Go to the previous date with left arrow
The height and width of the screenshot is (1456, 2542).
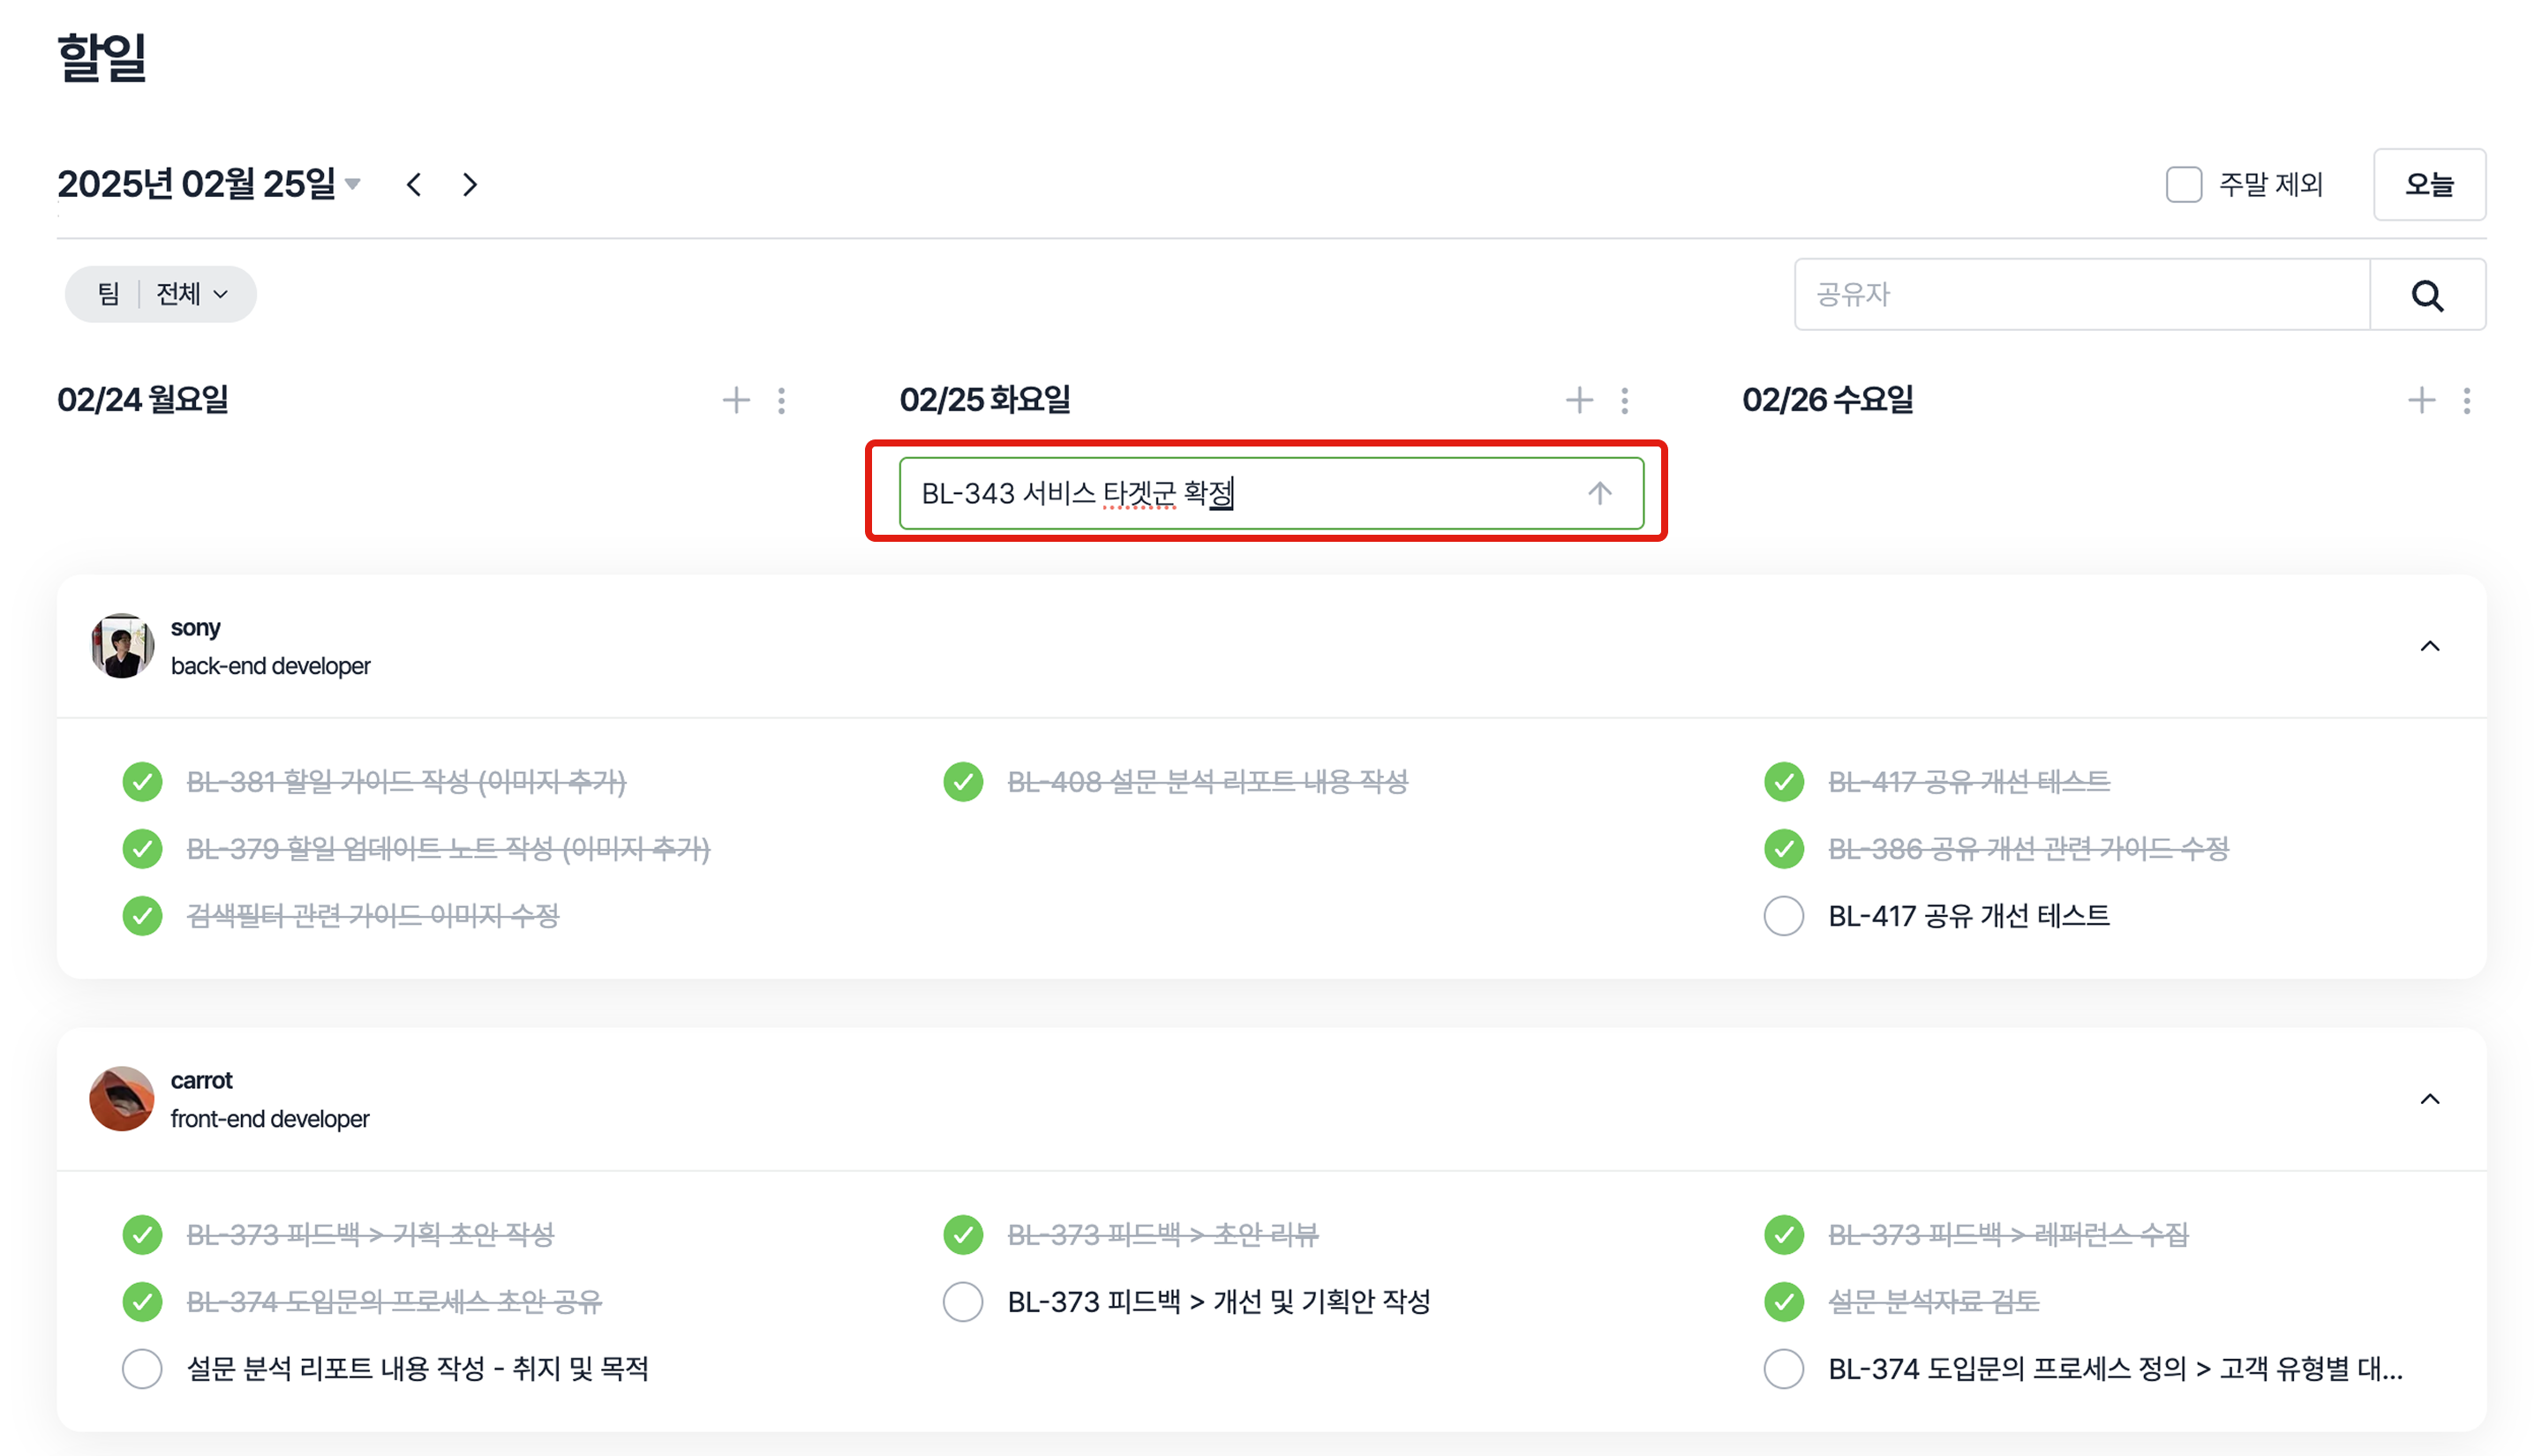pos(414,185)
